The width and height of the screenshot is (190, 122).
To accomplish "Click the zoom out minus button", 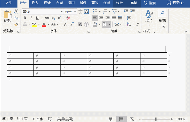I will point(140,119).
